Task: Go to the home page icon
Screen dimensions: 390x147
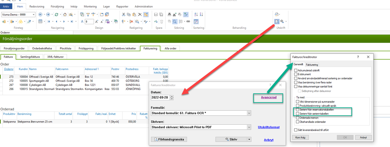Action: (x=65, y=15)
